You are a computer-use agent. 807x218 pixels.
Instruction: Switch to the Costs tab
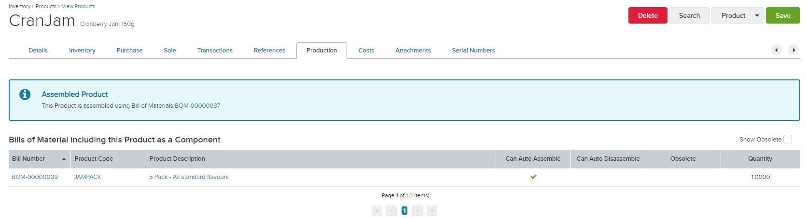point(366,51)
